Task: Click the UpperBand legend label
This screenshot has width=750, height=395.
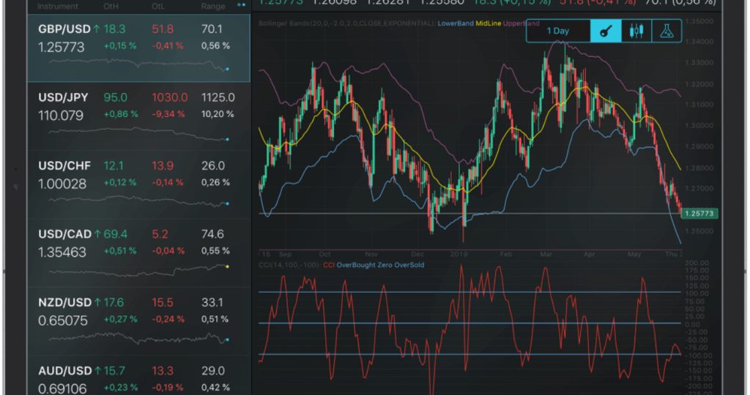Action: (521, 23)
